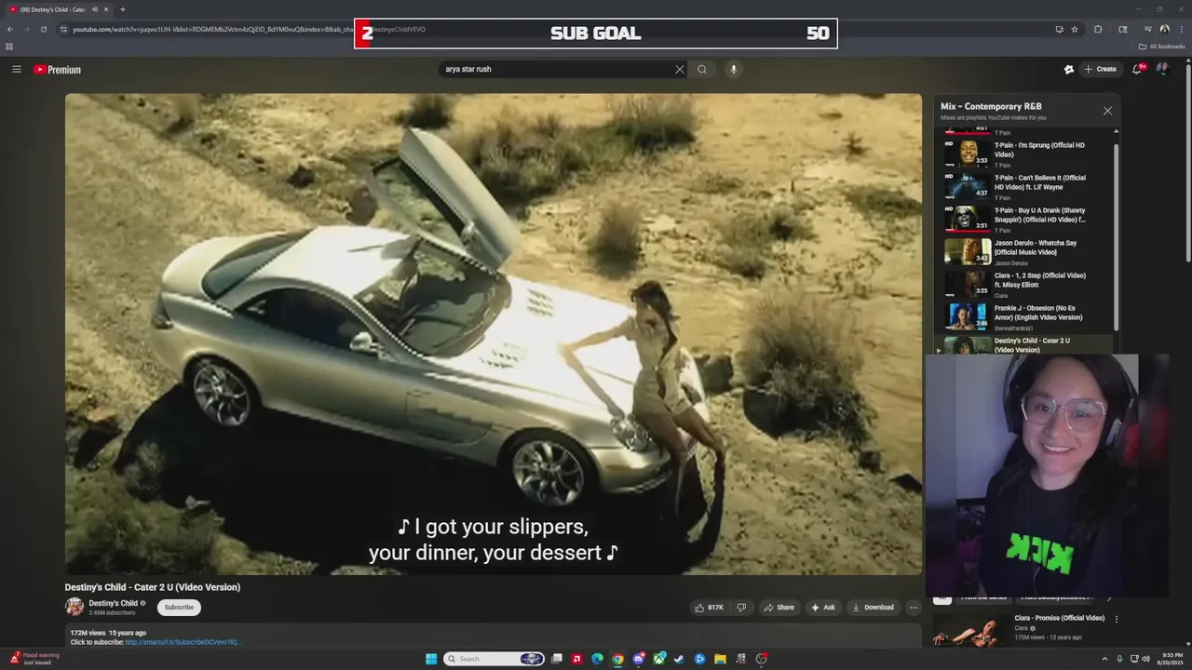Open the YouTube hamburger guide menu
Screen dimensions: 1192x670
(x=16, y=69)
